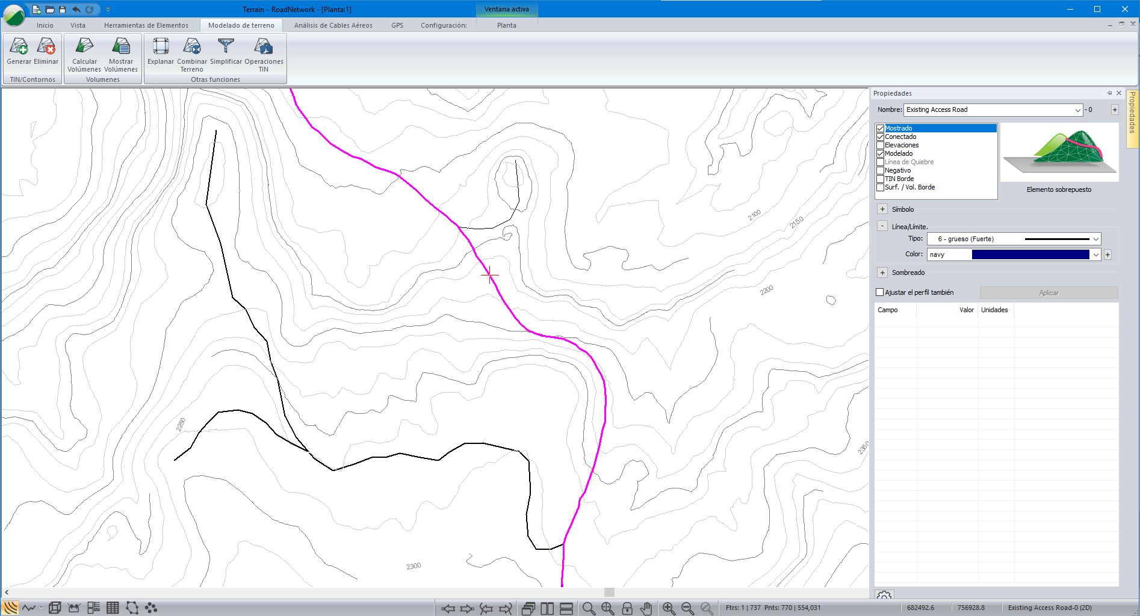Open the Combinar Terreno tool
Screen dimensions: 1140x616
pos(192,54)
